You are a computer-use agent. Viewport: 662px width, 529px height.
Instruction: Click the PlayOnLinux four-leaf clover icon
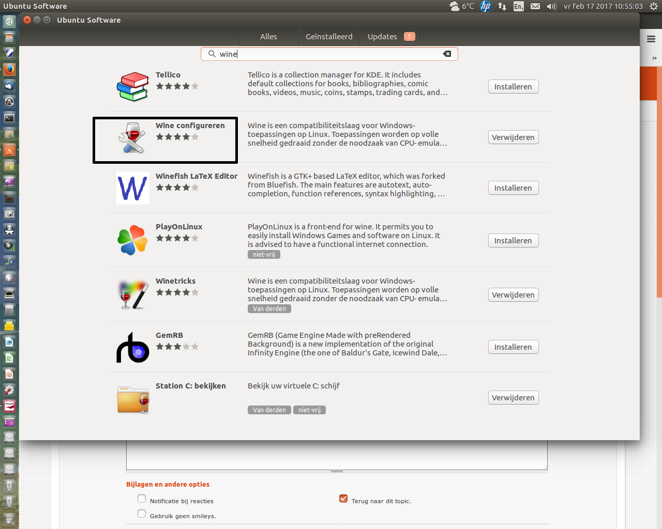pyautogui.click(x=133, y=240)
